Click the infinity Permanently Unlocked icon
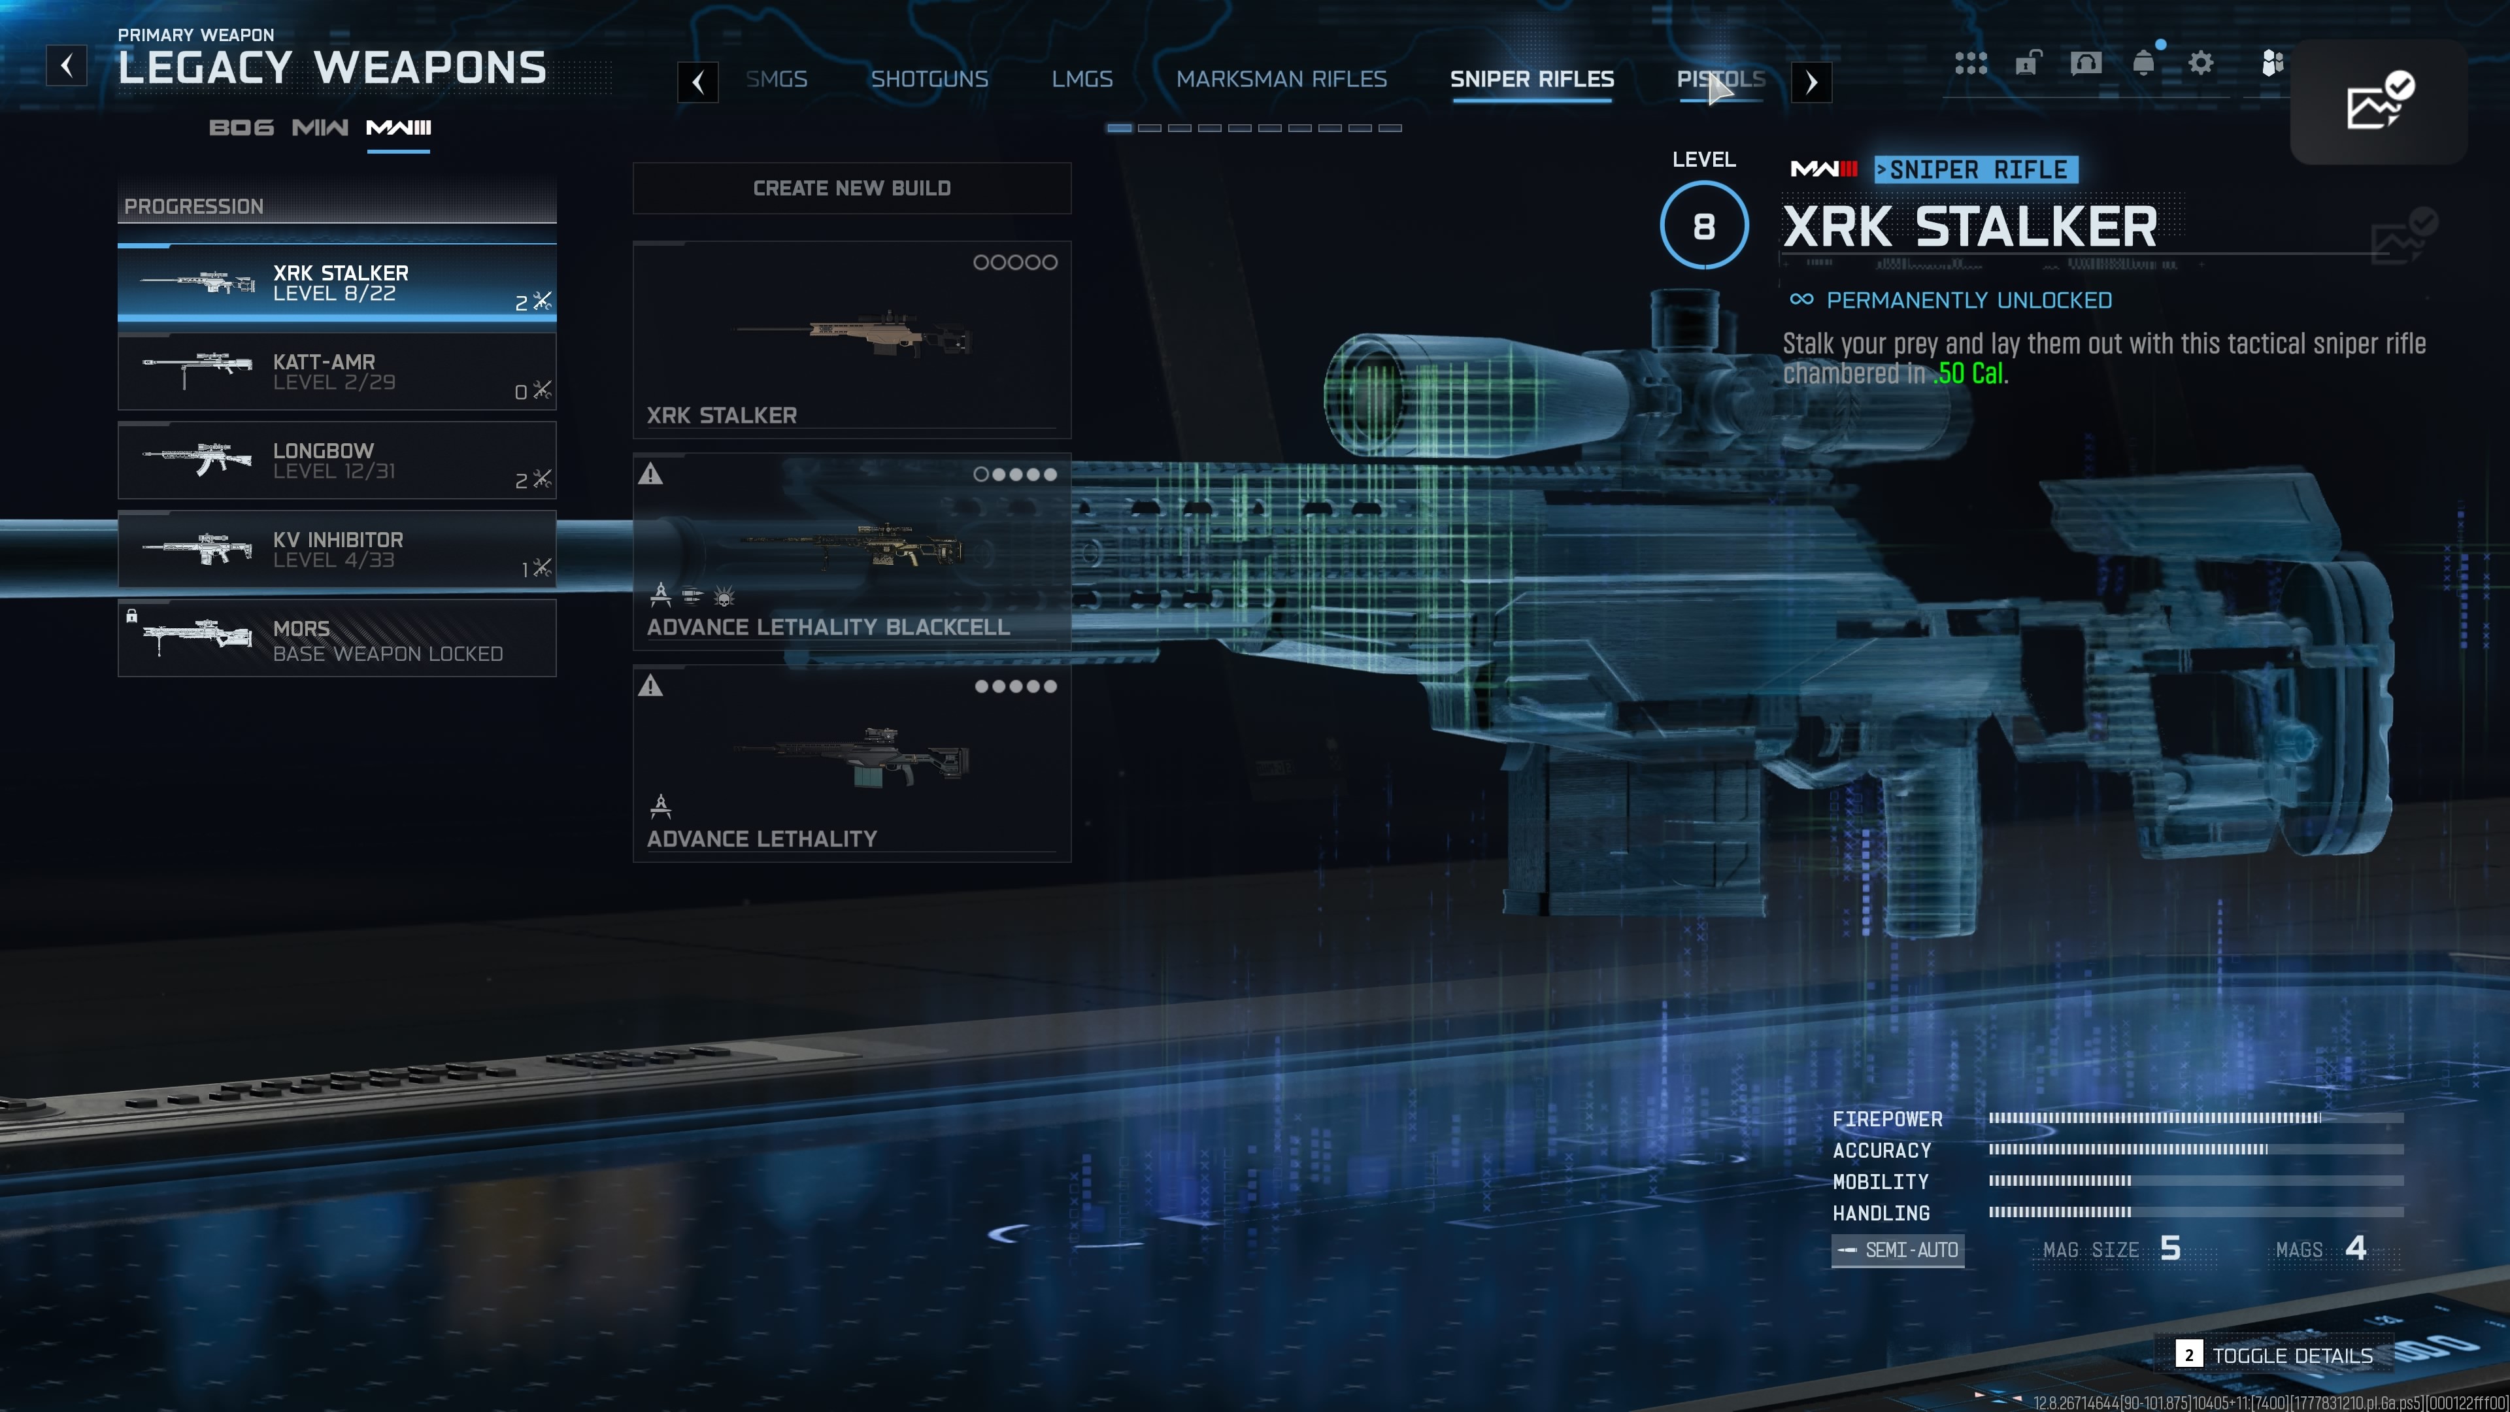2510x1412 pixels. (x=1801, y=299)
